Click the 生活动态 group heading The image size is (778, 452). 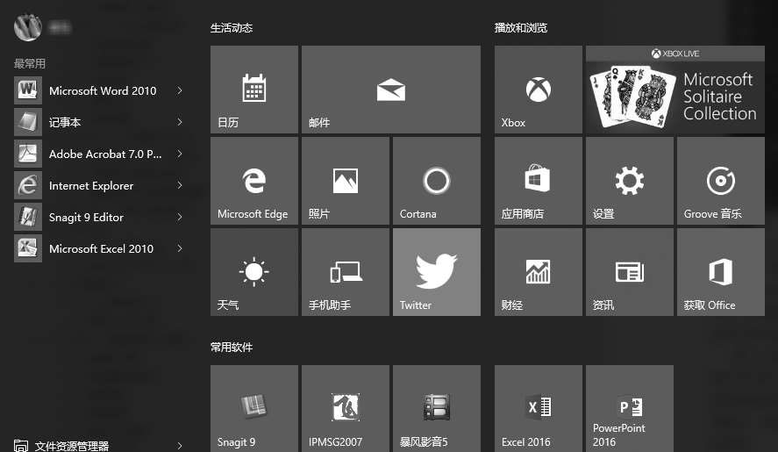point(232,28)
